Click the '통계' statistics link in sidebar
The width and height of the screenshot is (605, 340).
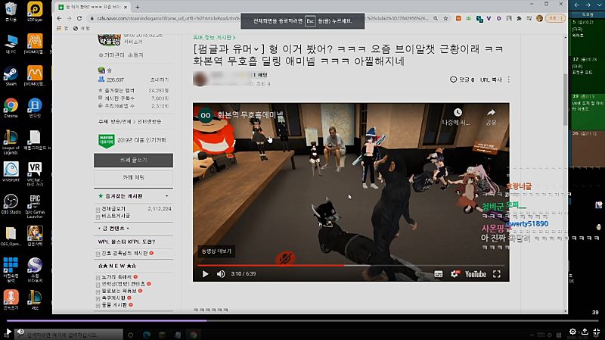pos(135,55)
